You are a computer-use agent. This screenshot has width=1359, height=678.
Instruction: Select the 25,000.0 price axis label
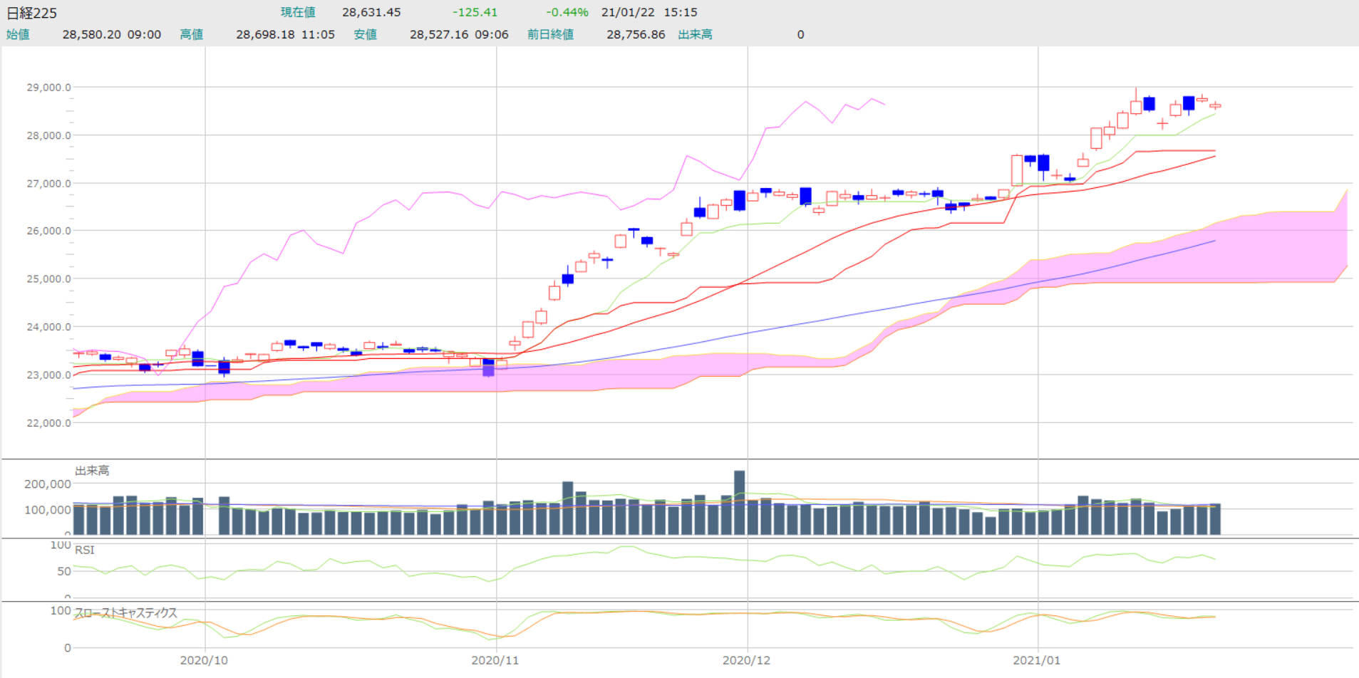tap(48, 278)
